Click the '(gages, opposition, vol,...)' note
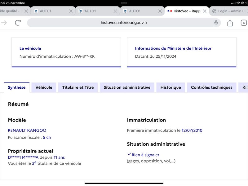This screenshot has height=186, width=248. tap(151, 161)
